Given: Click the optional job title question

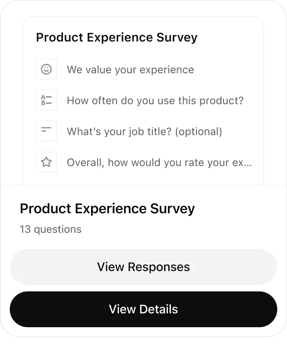Looking at the screenshot, I should click(x=144, y=131).
